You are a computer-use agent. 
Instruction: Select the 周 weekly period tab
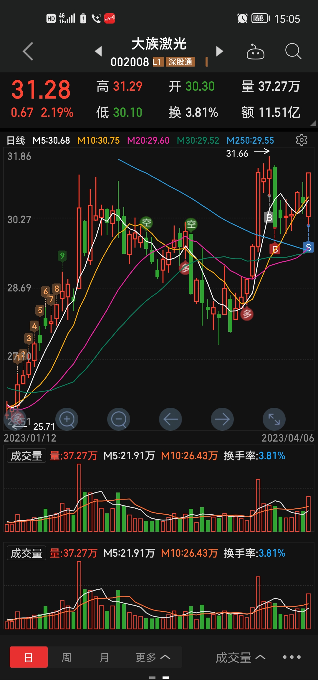66,657
